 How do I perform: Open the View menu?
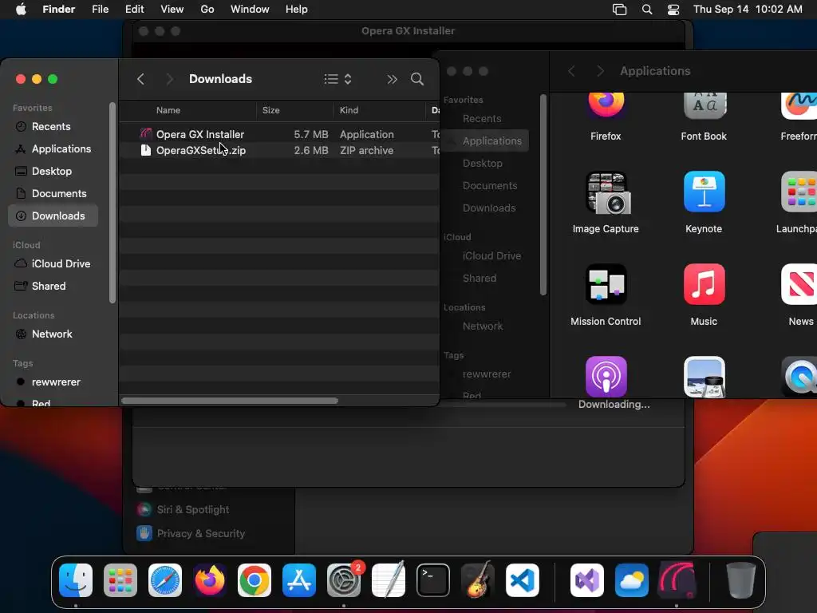(172, 10)
